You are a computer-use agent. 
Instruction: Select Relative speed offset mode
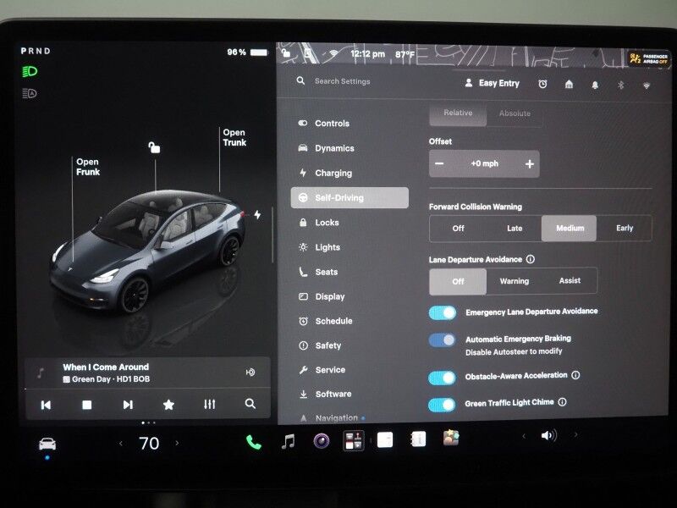(x=458, y=113)
